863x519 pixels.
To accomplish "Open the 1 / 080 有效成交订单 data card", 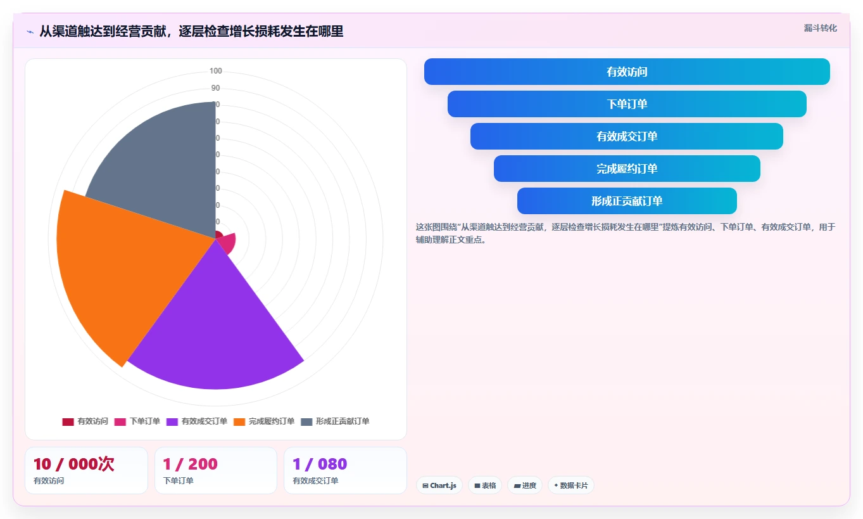I will click(345, 470).
